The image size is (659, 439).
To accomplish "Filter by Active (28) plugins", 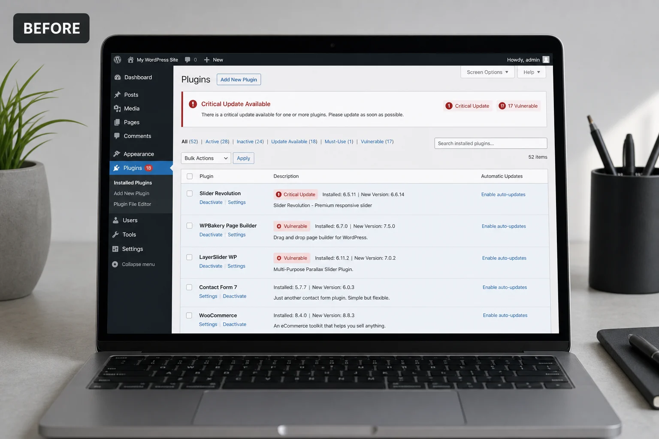I will 218,141.
